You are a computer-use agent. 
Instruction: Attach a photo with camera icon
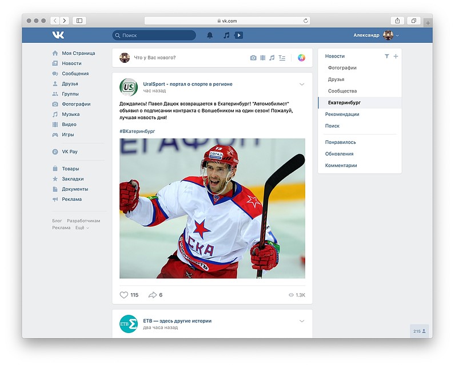(x=253, y=58)
